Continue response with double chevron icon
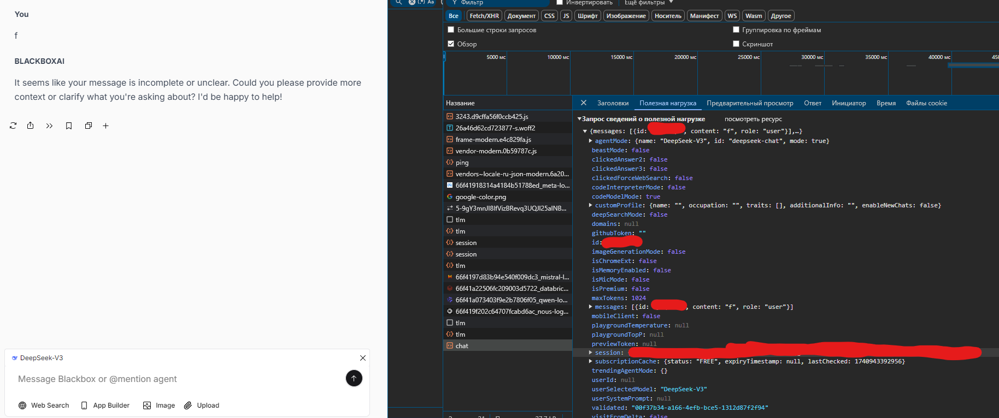Viewport: 999px width, 418px height. (49, 126)
